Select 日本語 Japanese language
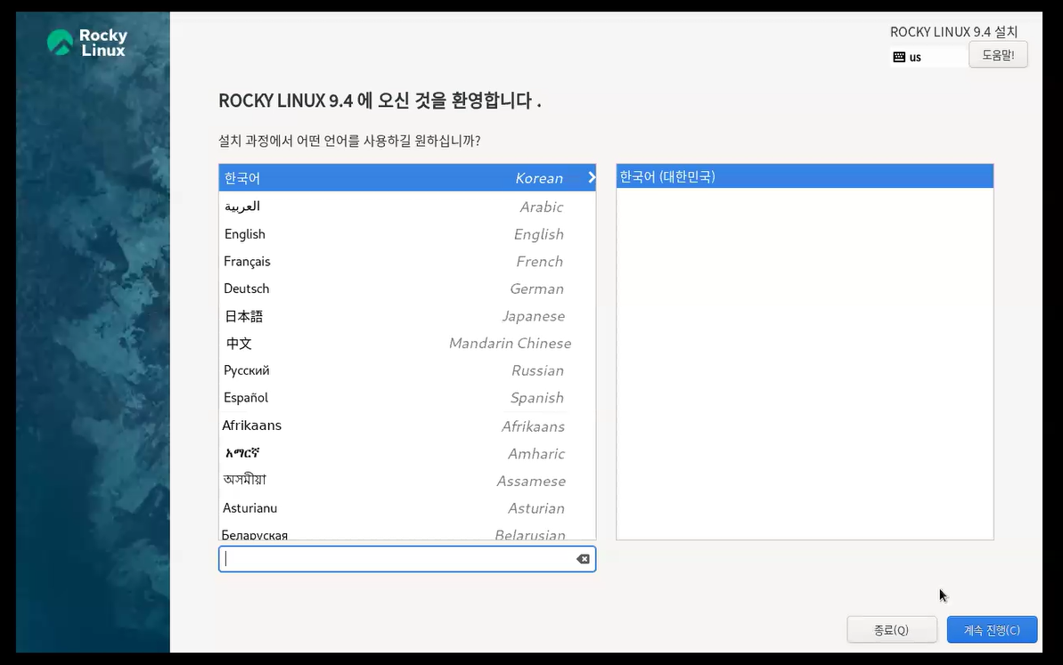 tap(407, 316)
